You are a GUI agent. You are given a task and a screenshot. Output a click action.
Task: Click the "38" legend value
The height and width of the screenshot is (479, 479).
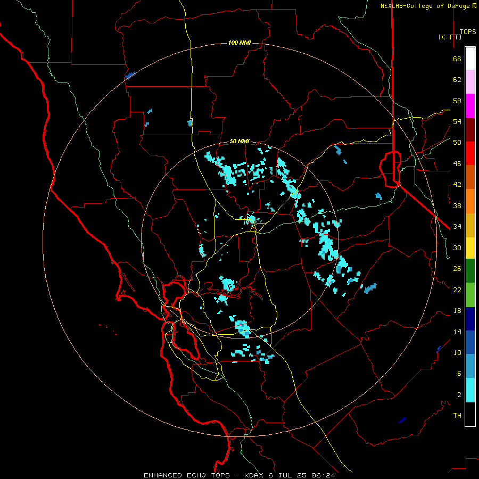[457, 206]
